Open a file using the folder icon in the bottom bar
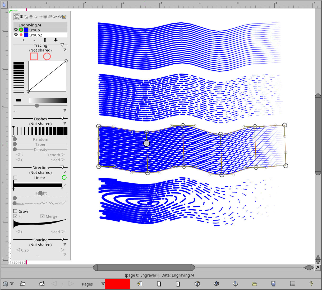The height and width of the screenshot is (290, 322). 254,284
